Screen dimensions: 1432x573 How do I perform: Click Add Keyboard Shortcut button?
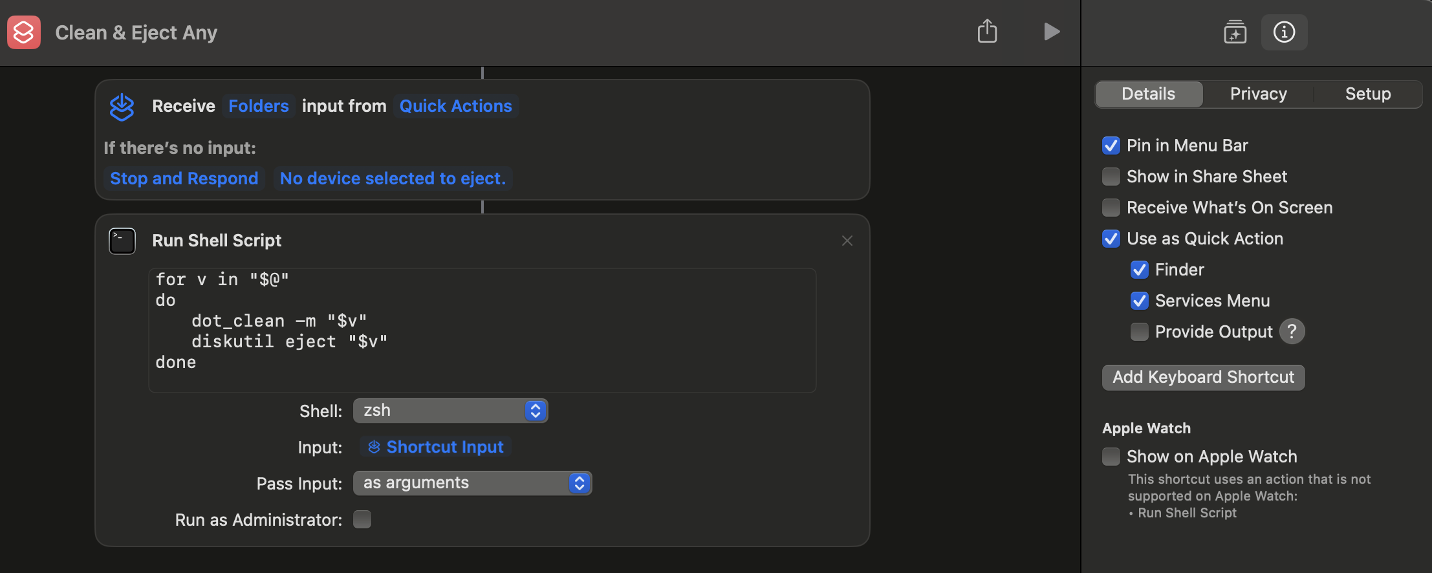point(1203,377)
